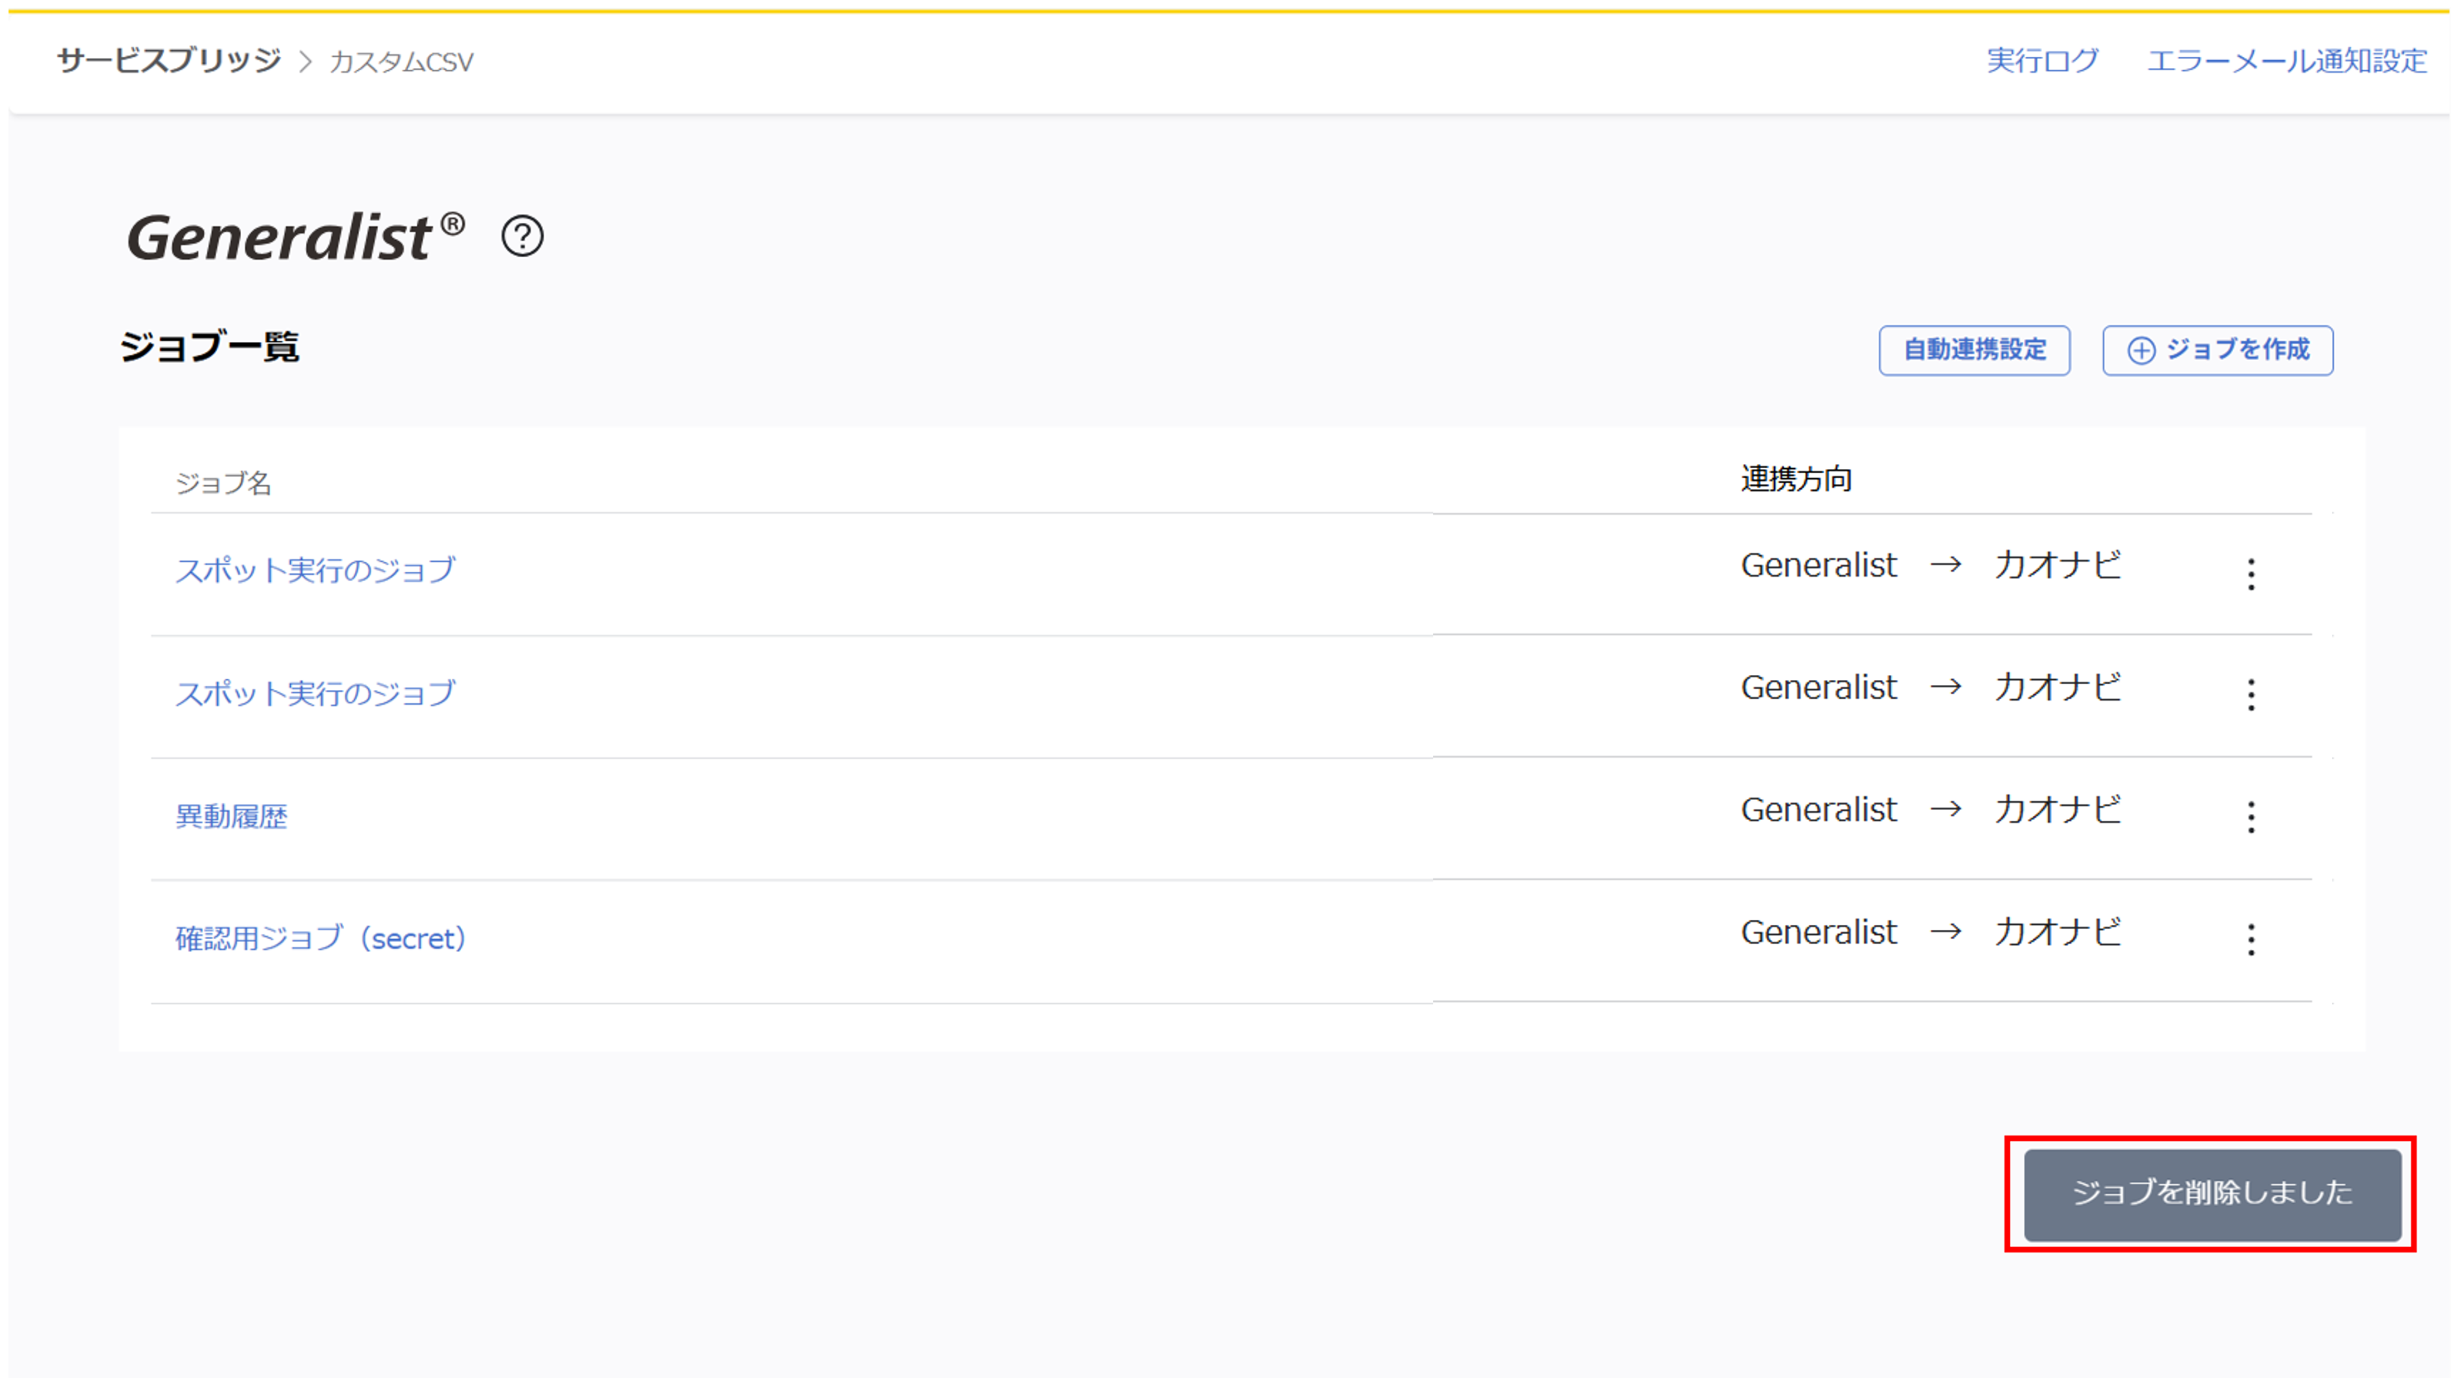The height and width of the screenshot is (1378, 2451).
Task: Open the three-dot menu for the first スポット実行のジョブ row
Action: coord(2250,573)
